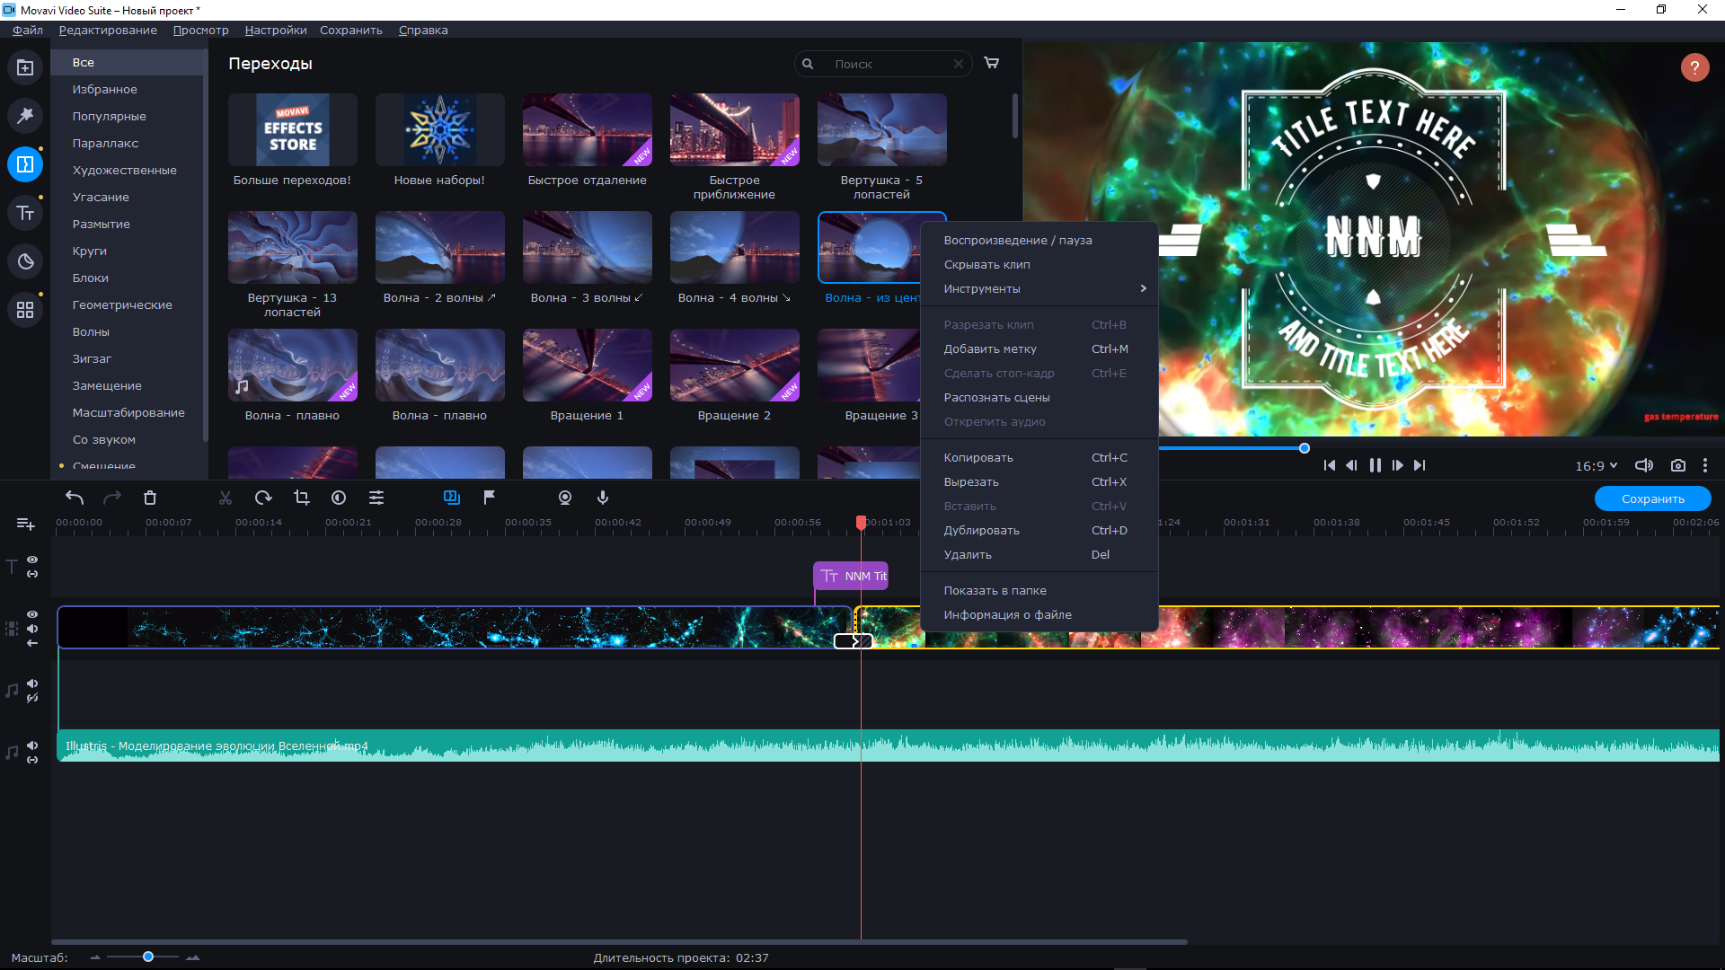Choose Удалить in context menu

[x=1039, y=554]
